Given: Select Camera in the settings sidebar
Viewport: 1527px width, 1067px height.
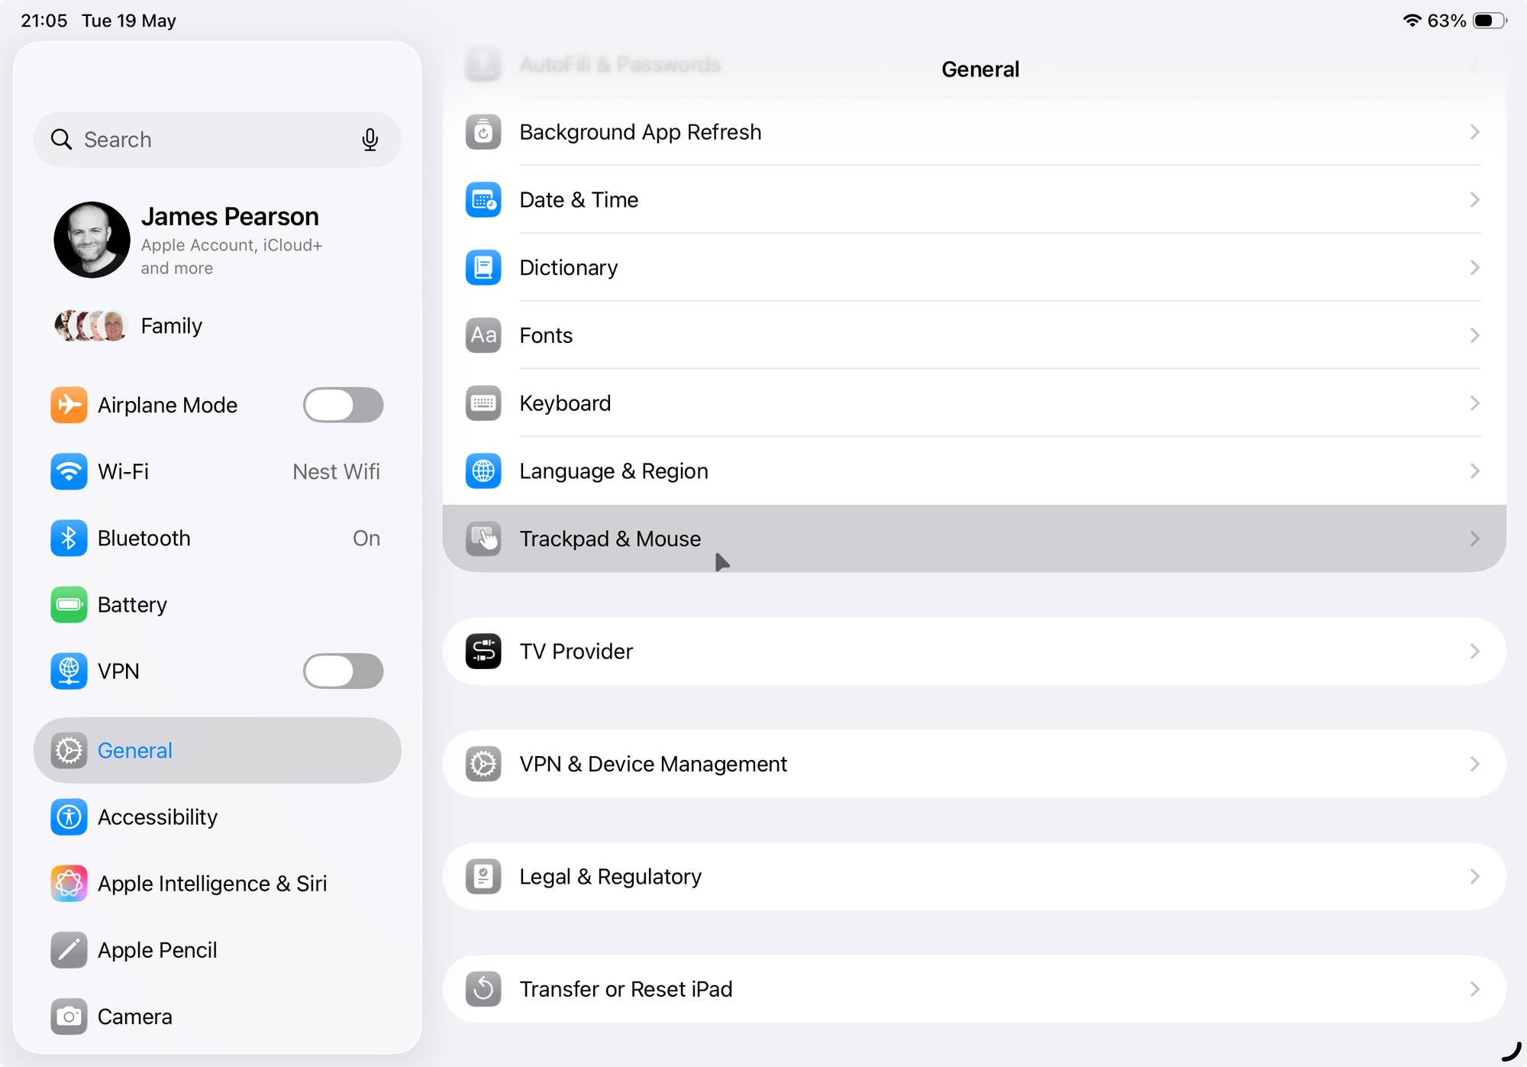Looking at the screenshot, I should tap(217, 1017).
